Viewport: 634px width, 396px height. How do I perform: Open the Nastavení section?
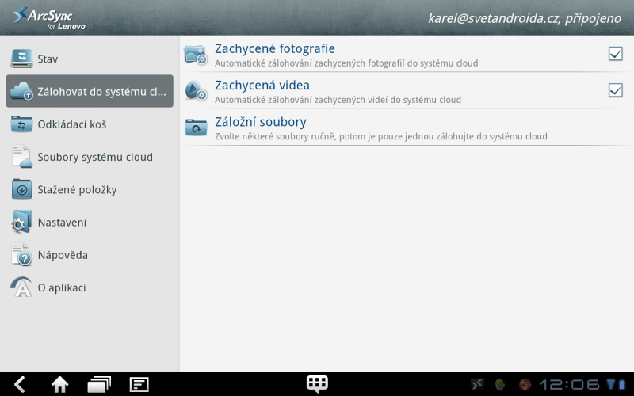click(x=90, y=223)
